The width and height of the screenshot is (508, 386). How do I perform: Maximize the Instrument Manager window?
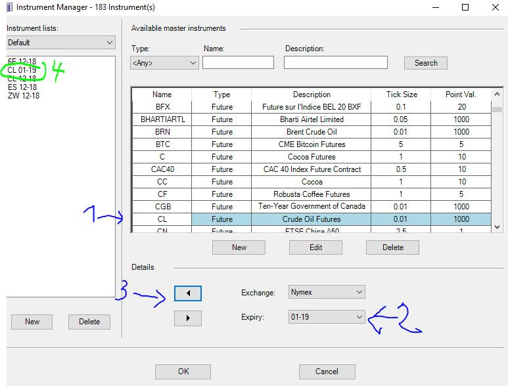click(465, 7)
